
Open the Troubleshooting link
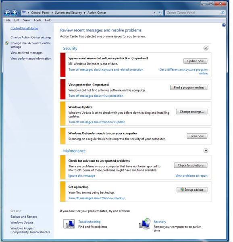coord(89,221)
